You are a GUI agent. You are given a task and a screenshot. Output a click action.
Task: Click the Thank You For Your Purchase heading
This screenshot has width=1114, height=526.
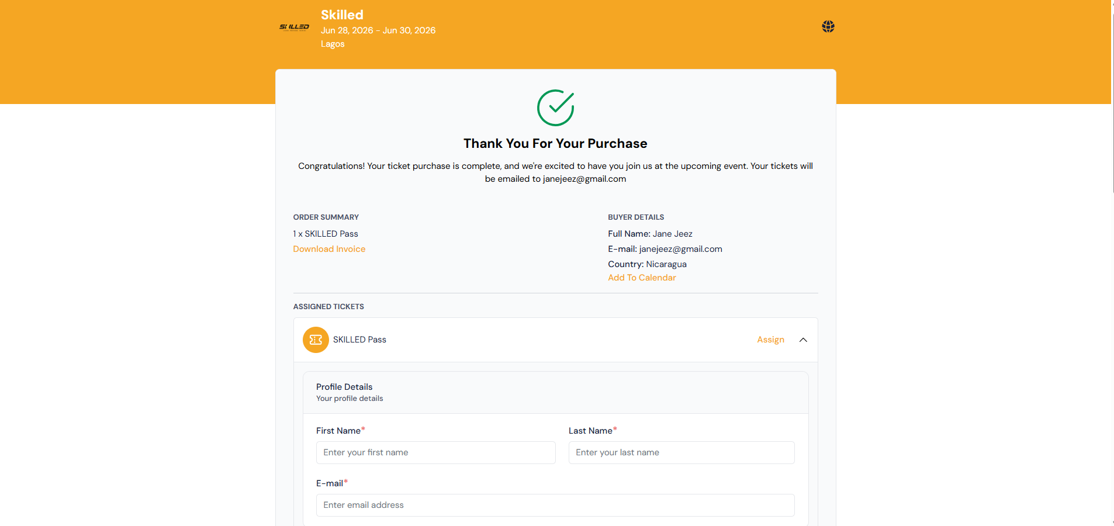click(555, 143)
